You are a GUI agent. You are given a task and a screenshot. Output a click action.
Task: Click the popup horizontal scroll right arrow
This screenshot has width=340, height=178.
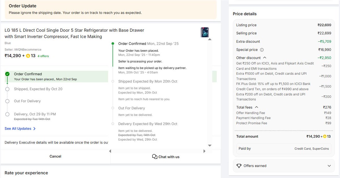click(x=204, y=151)
